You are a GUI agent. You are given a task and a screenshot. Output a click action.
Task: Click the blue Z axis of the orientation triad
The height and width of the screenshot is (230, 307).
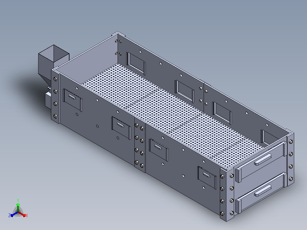point(14,214)
